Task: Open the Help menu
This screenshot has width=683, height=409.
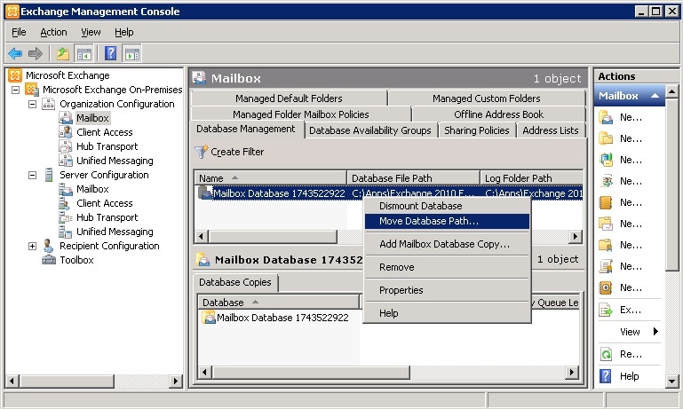Action: click(124, 32)
